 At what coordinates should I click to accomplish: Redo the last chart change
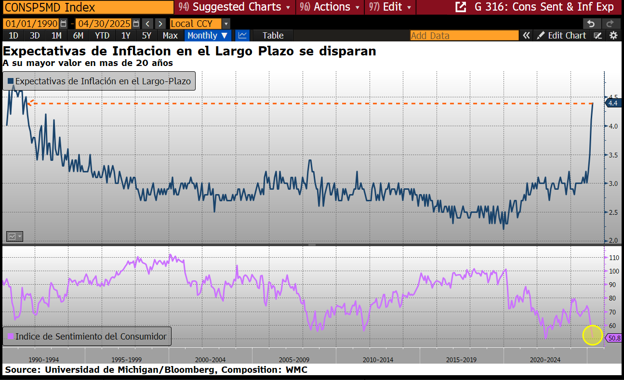tap(610, 24)
